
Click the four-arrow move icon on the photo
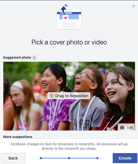[x=51, y=96]
